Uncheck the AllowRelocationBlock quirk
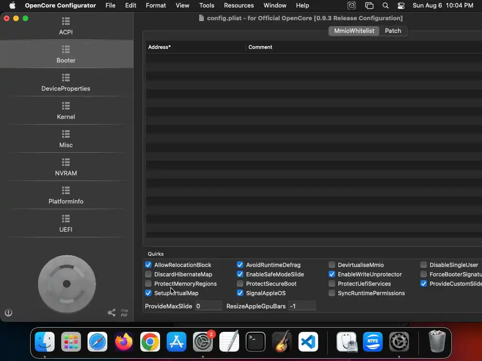The image size is (482, 361). click(x=148, y=265)
